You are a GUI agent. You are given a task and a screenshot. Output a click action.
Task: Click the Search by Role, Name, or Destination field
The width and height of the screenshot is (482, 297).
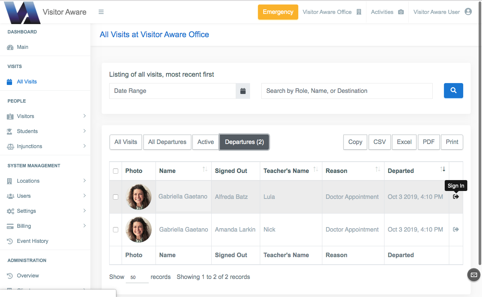[x=347, y=91]
